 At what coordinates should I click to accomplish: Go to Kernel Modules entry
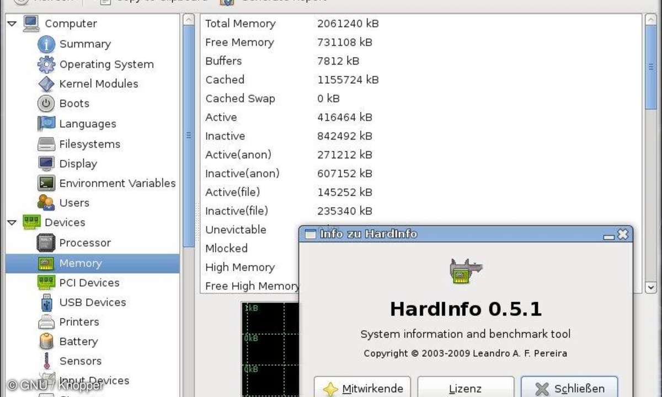(99, 84)
